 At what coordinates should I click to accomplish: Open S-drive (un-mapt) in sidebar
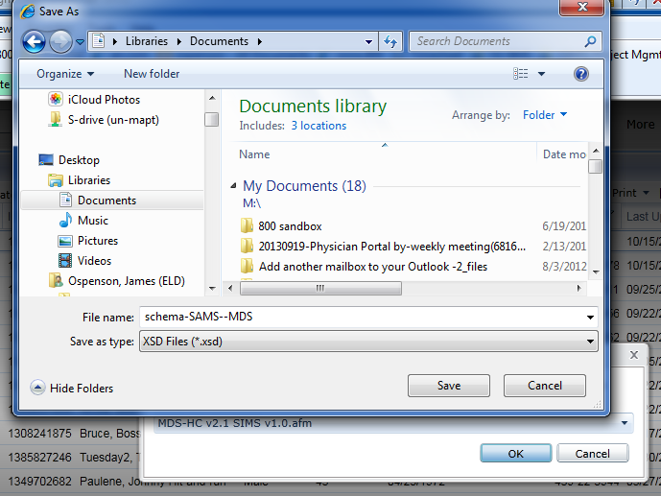(x=113, y=120)
